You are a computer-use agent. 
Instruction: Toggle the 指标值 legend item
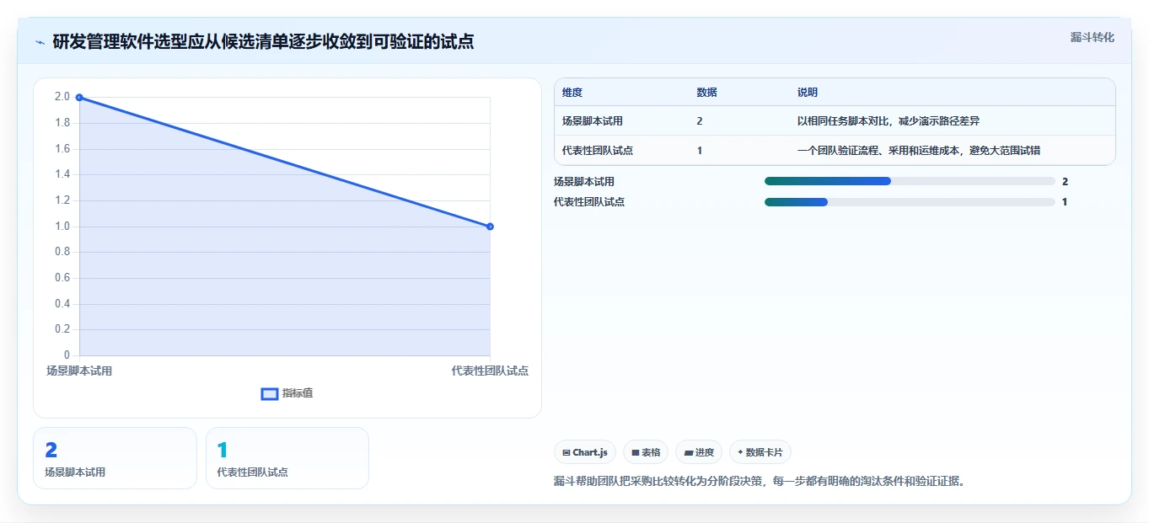[x=287, y=393]
